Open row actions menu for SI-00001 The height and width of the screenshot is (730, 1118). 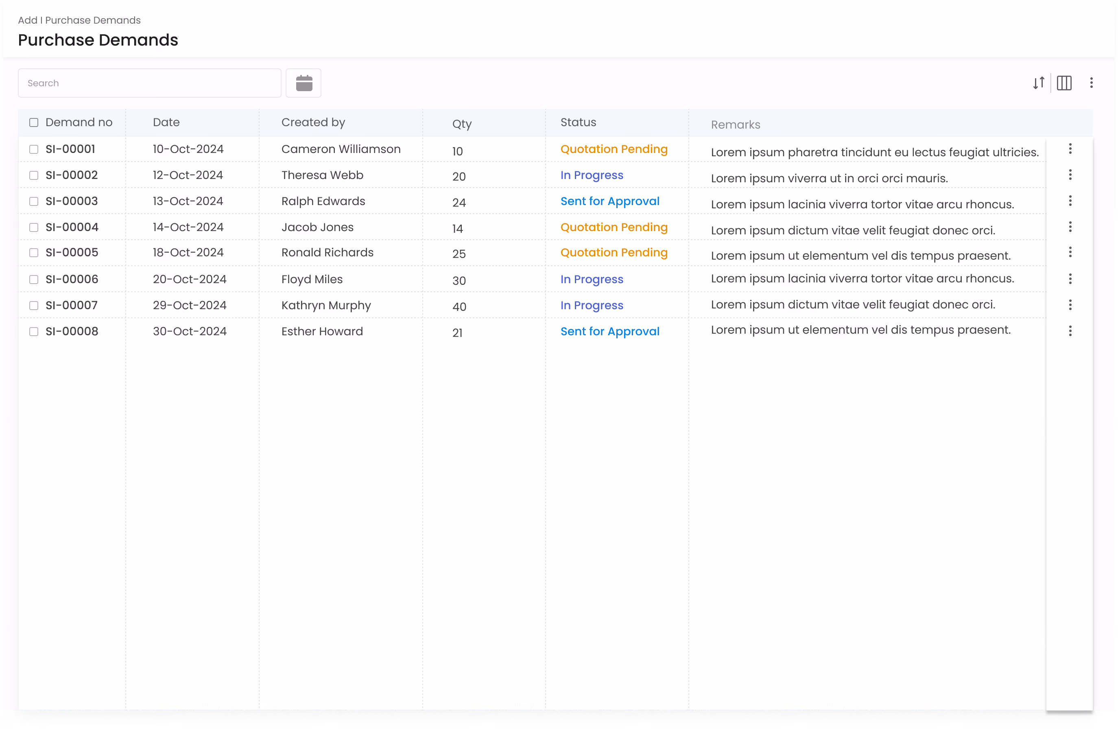[1070, 149]
